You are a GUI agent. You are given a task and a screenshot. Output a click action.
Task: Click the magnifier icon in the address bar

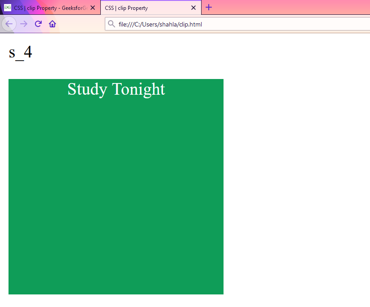coord(111,24)
